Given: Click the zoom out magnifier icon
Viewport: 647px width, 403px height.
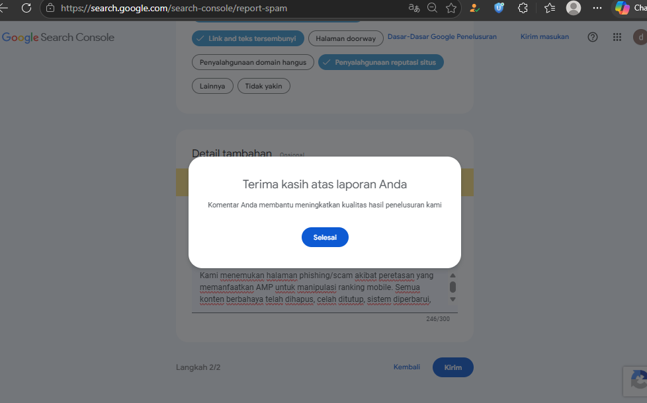Looking at the screenshot, I should click(432, 8).
